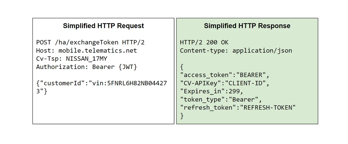The height and width of the screenshot is (144, 348).
Task: Click the "Simplified HTTP Request" heading
Action: click(x=103, y=26)
